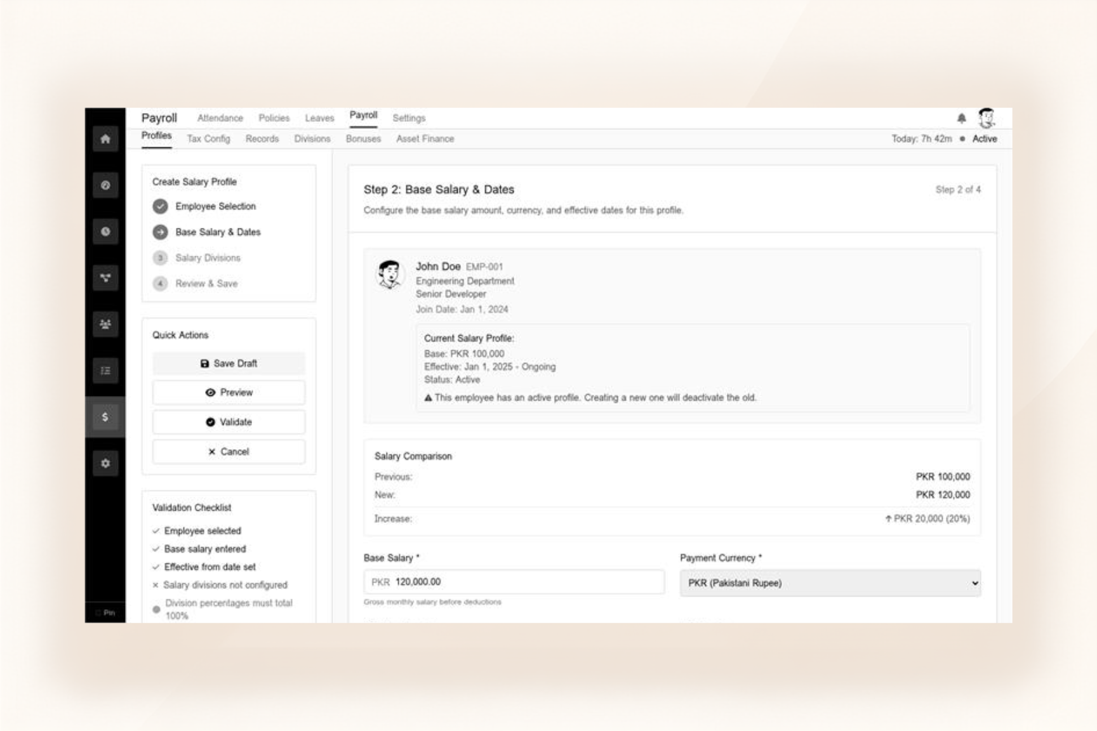Go to home via sidebar house icon
The width and height of the screenshot is (1097, 731).
click(x=105, y=139)
